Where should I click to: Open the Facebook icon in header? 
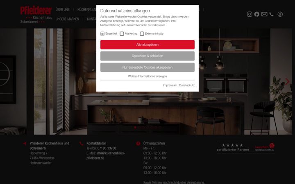(x=256, y=14)
